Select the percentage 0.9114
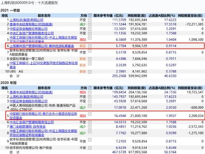 [x=171, y=46]
